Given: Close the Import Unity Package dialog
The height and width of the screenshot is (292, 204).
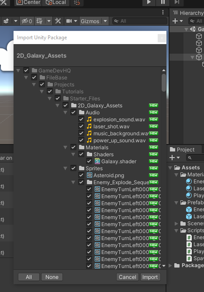Looking at the screenshot, I should pyautogui.click(x=162, y=38).
